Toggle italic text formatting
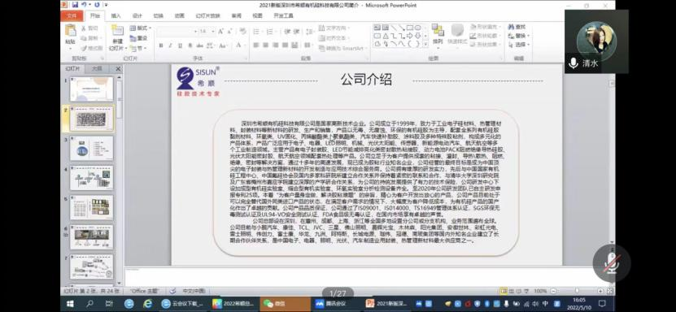The height and width of the screenshot is (312, 676). coord(170,45)
